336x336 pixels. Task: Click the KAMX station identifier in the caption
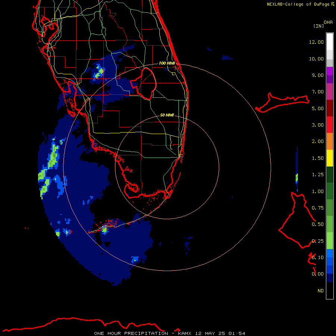(184, 333)
